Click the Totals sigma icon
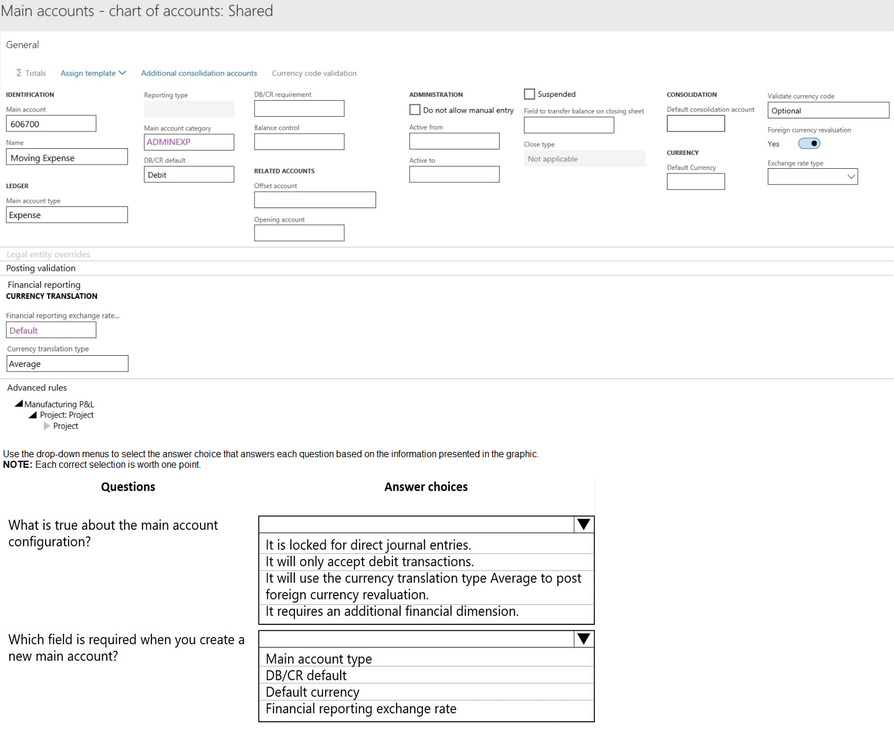 click(x=19, y=73)
